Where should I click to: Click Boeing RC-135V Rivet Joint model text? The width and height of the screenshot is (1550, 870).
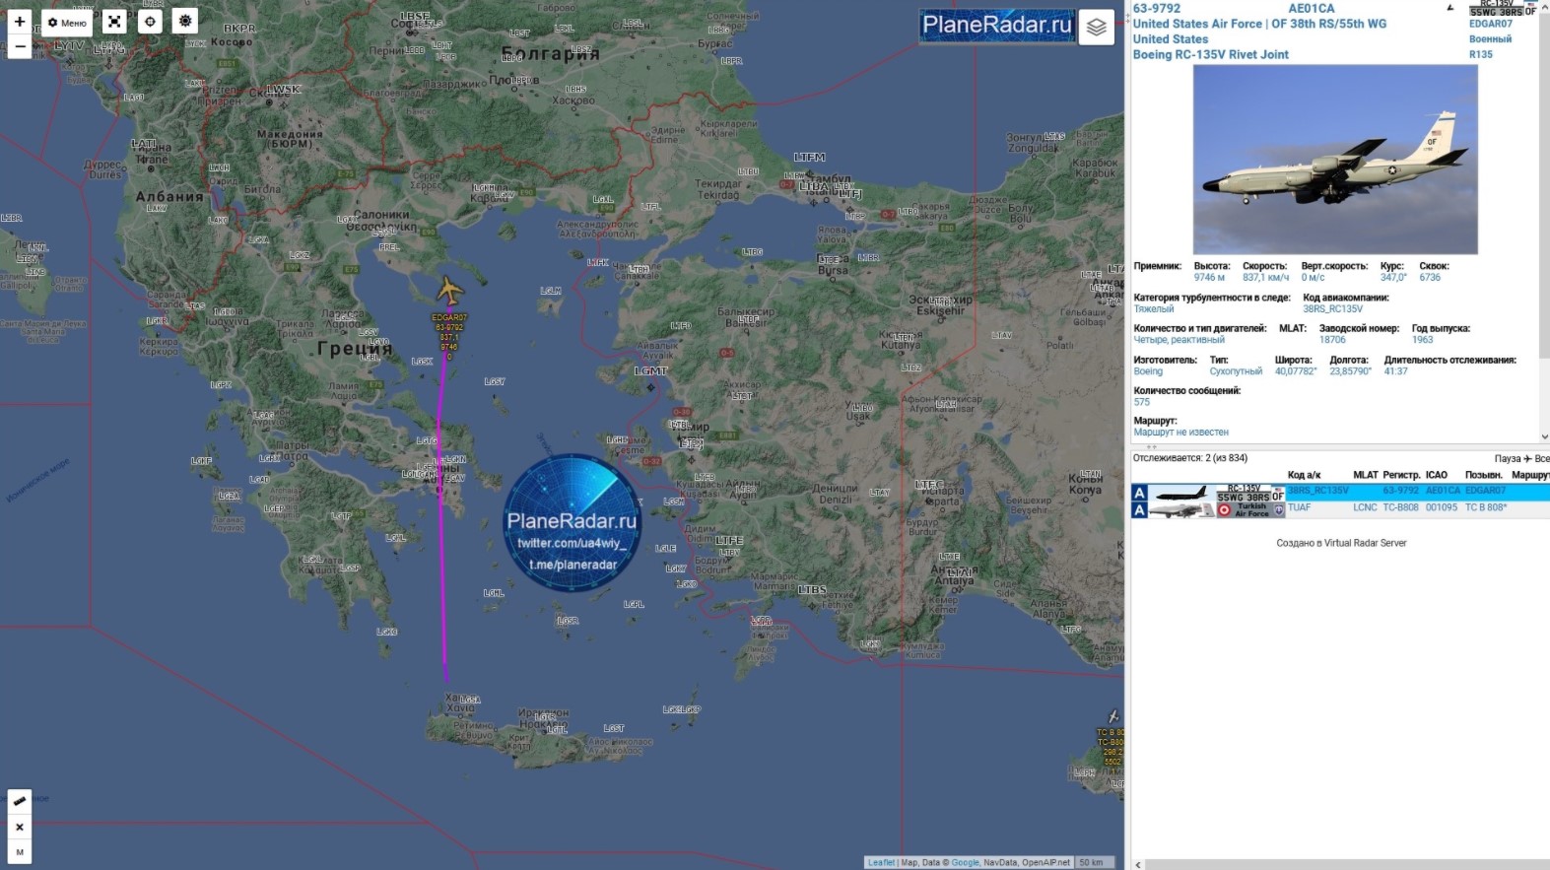coord(1211,54)
